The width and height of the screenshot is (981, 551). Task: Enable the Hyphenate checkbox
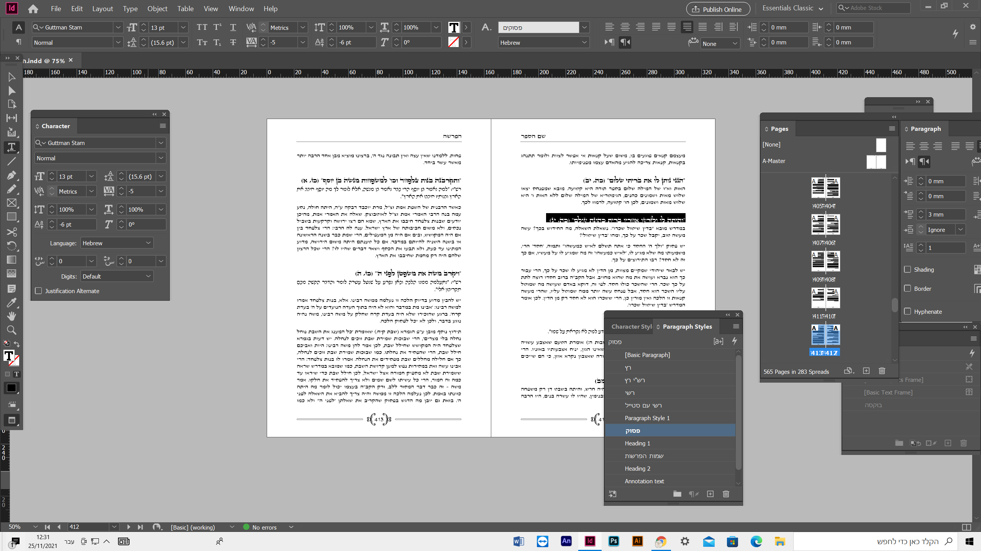pyautogui.click(x=907, y=311)
